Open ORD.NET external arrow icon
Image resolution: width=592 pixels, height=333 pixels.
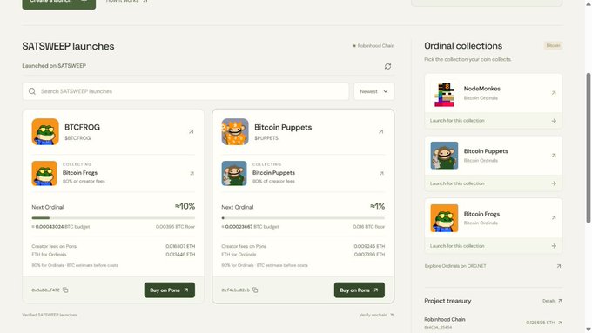coord(559,266)
